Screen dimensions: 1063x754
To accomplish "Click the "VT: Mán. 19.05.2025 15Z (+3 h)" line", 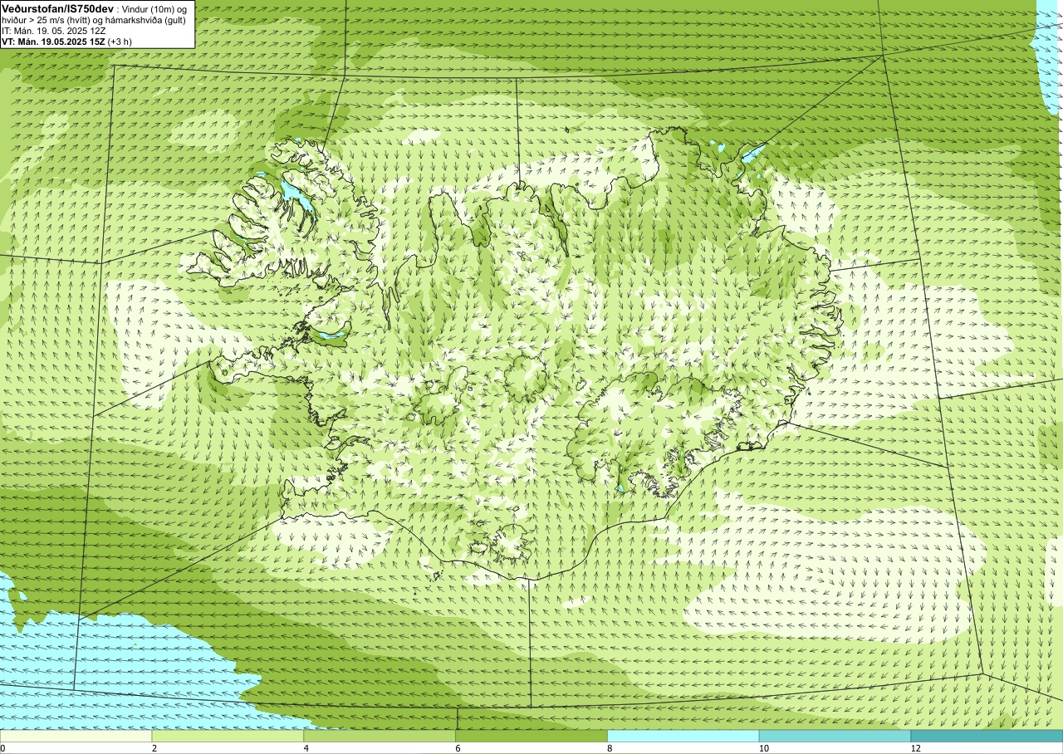I will (66, 42).
